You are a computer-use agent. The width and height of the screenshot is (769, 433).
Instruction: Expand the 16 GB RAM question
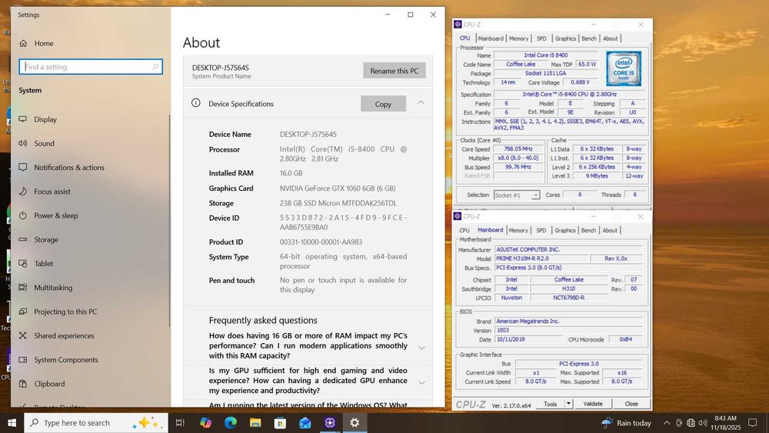421,348
